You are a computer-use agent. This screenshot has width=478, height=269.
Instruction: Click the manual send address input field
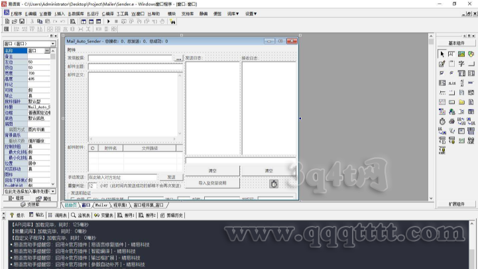[123, 177]
